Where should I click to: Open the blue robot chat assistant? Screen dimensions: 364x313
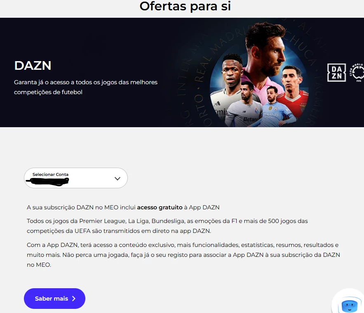tap(350, 304)
